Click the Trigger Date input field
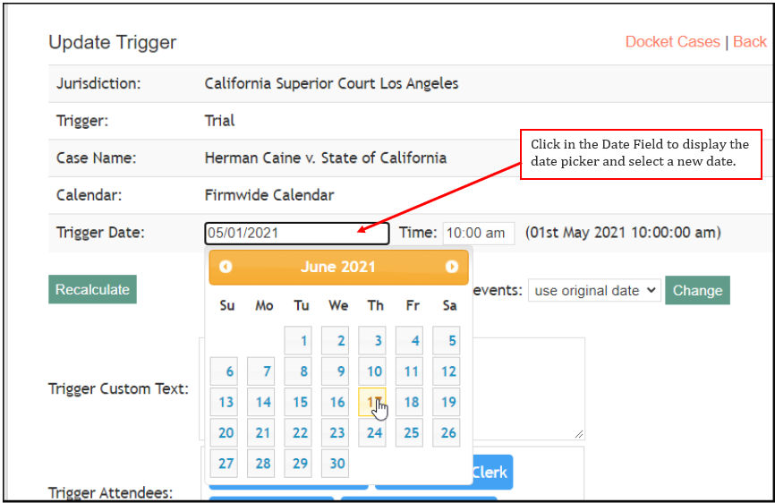Screen dimensions: 775x503 pyautogui.click(x=296, y=233)
